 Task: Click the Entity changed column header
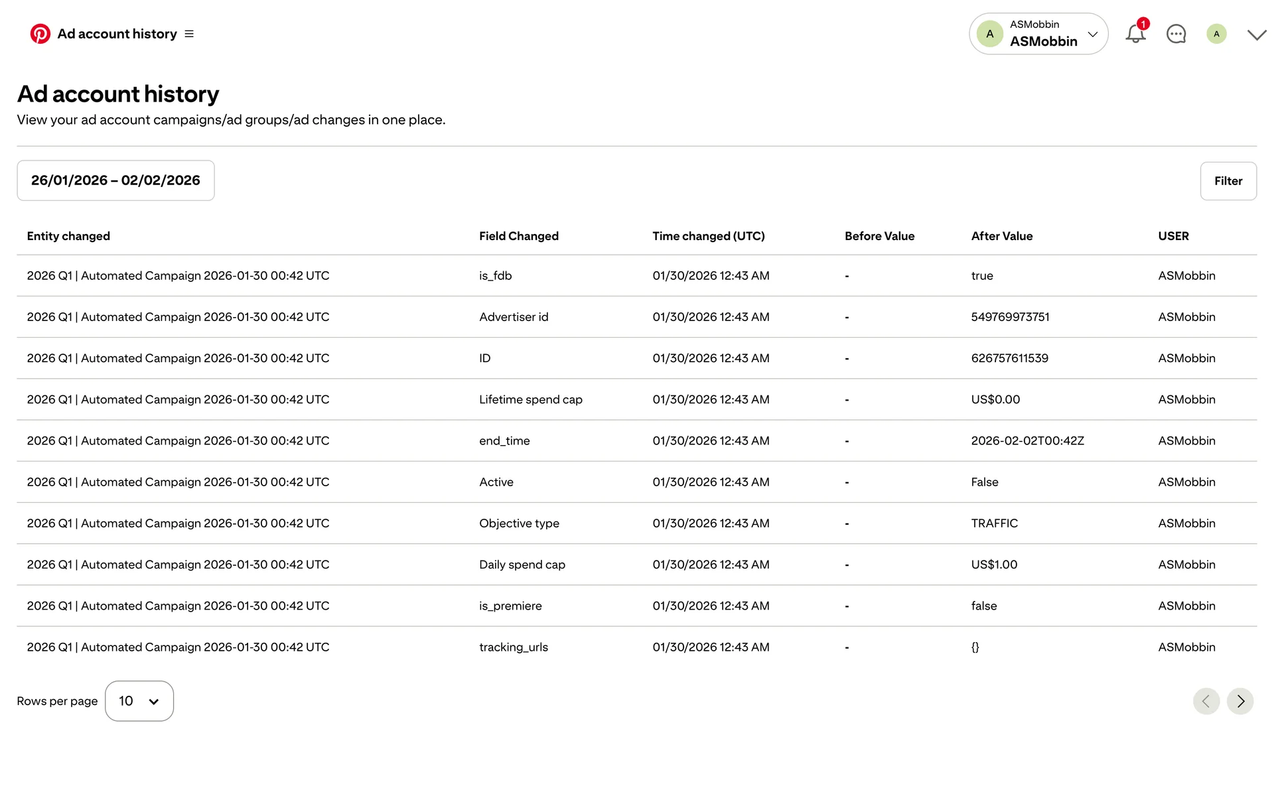[x=68, y=236]
